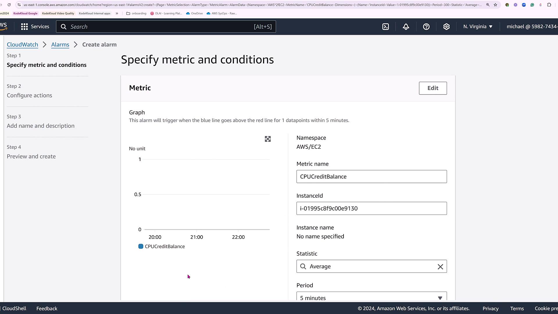Expand the N. Virginia region dropdown
Screen dimensions: 558x314
pos(478,26)
